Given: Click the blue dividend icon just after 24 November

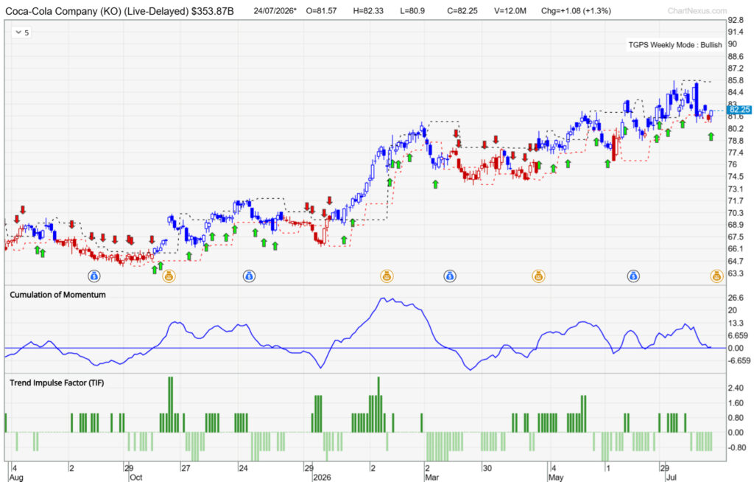Looking at the screenshot, I should coord(249,276).
